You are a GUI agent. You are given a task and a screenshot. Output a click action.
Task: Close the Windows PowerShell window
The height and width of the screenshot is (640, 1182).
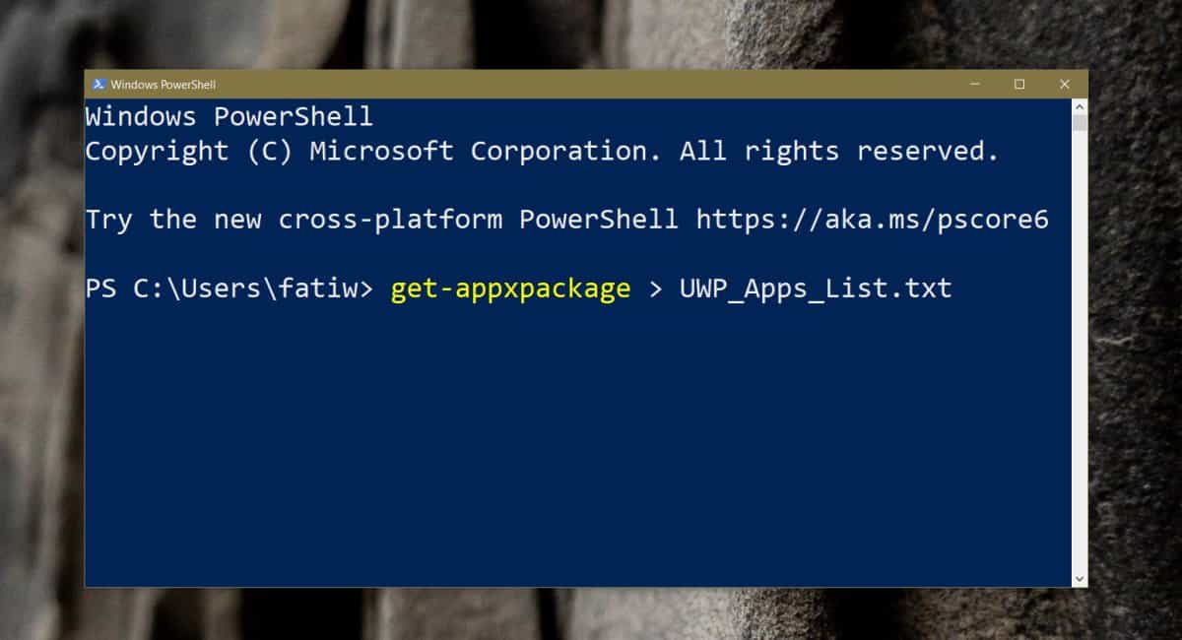1065,85
